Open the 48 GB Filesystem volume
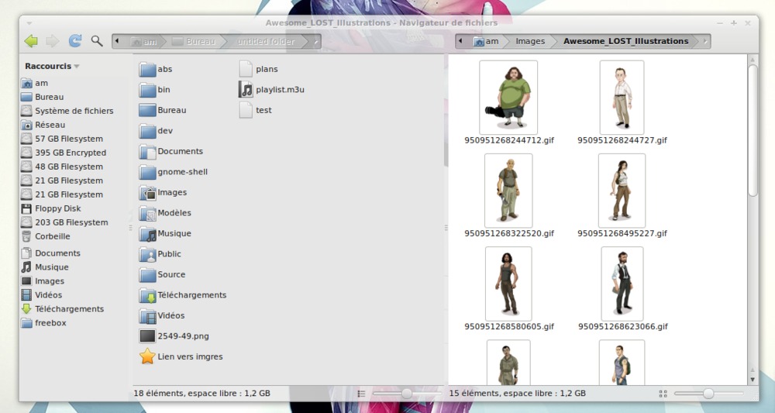775x413 pixels. [62, 167]
